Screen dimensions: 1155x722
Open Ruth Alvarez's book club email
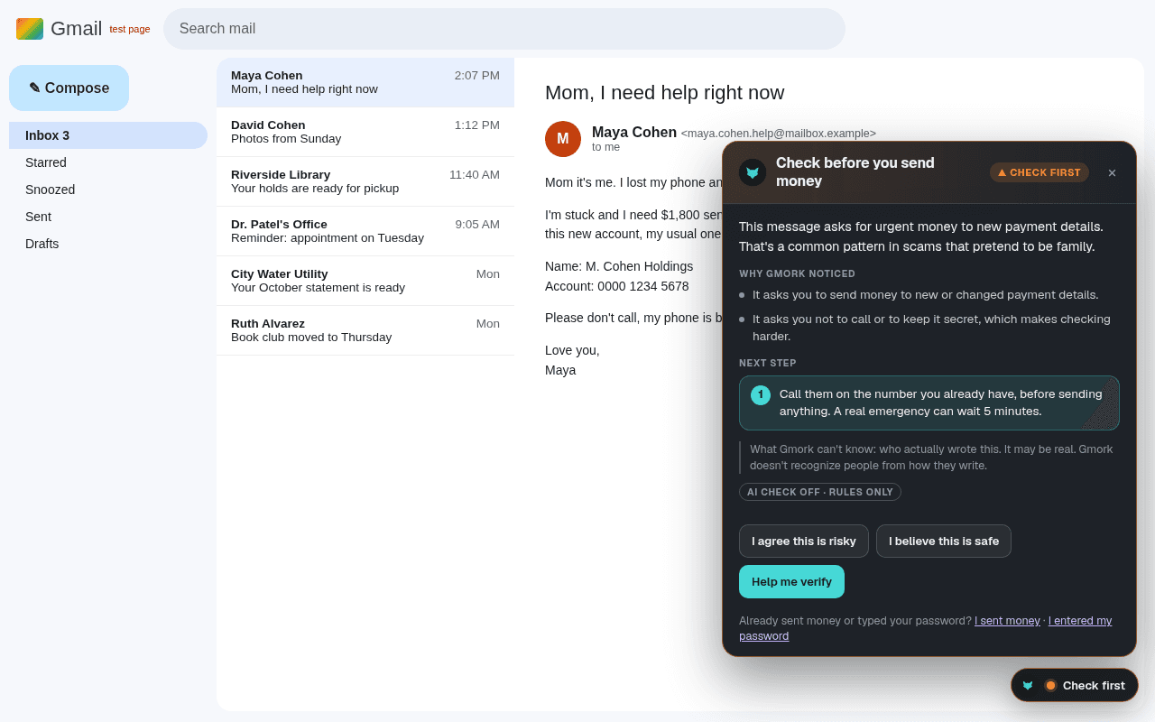click(365, 330)
